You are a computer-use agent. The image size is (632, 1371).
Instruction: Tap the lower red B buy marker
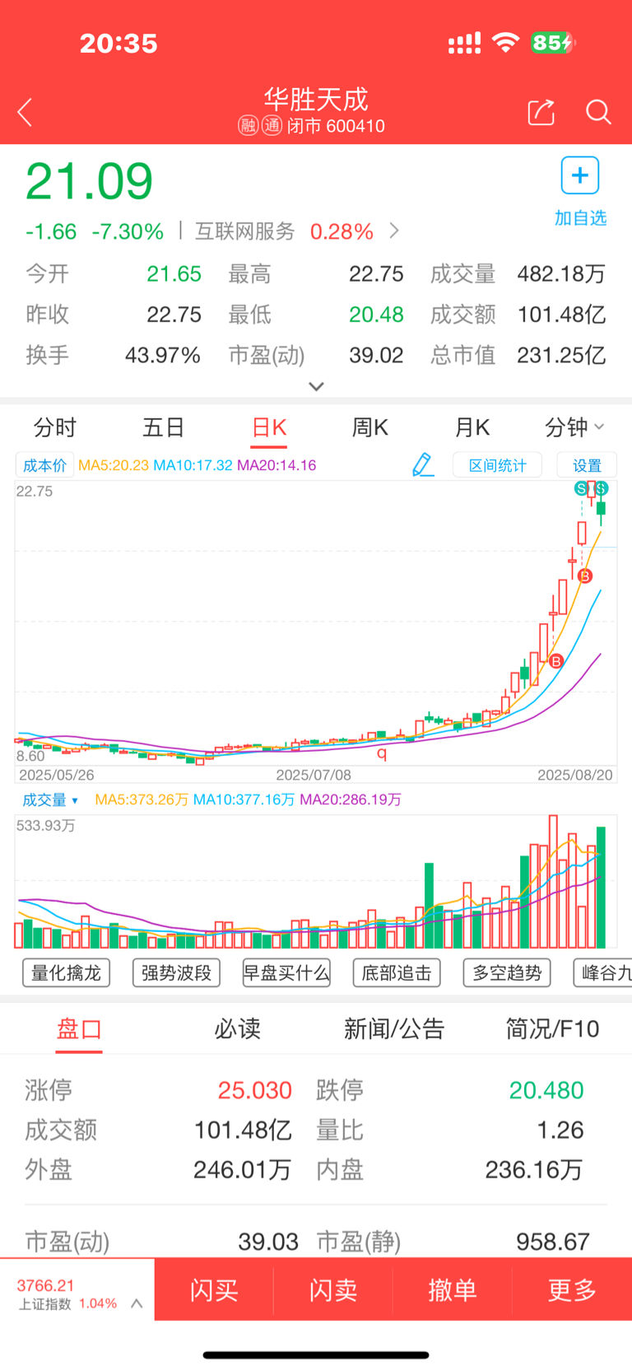tap(556, 660)
